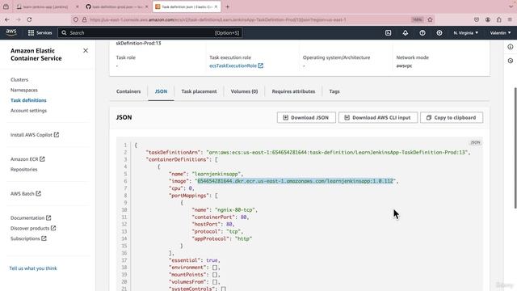The width and height of the screenshot is (517, 291).
Task: Close the Task definition json tab
Action: tap(216, 6)
